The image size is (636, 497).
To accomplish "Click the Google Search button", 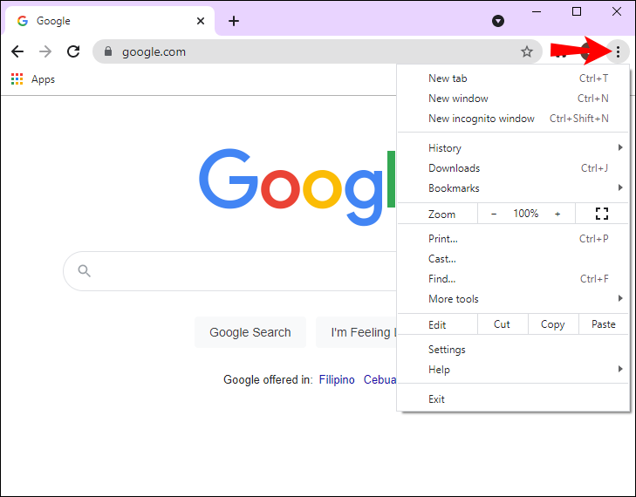I will coord(250,332).
